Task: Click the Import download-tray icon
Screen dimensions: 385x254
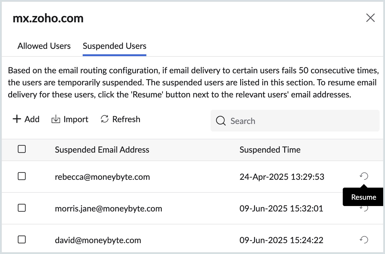Action: click(56, 119)
